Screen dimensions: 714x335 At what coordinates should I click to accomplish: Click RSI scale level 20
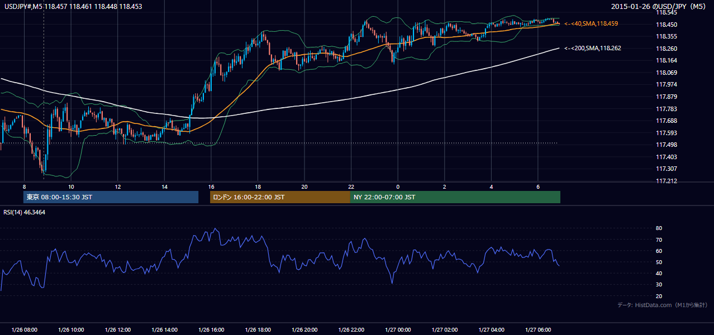click(x=659, y=296)
